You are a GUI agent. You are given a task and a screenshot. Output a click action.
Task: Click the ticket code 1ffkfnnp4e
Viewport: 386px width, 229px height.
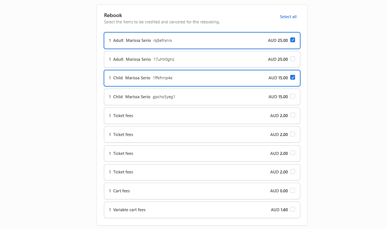pos(163,78)
